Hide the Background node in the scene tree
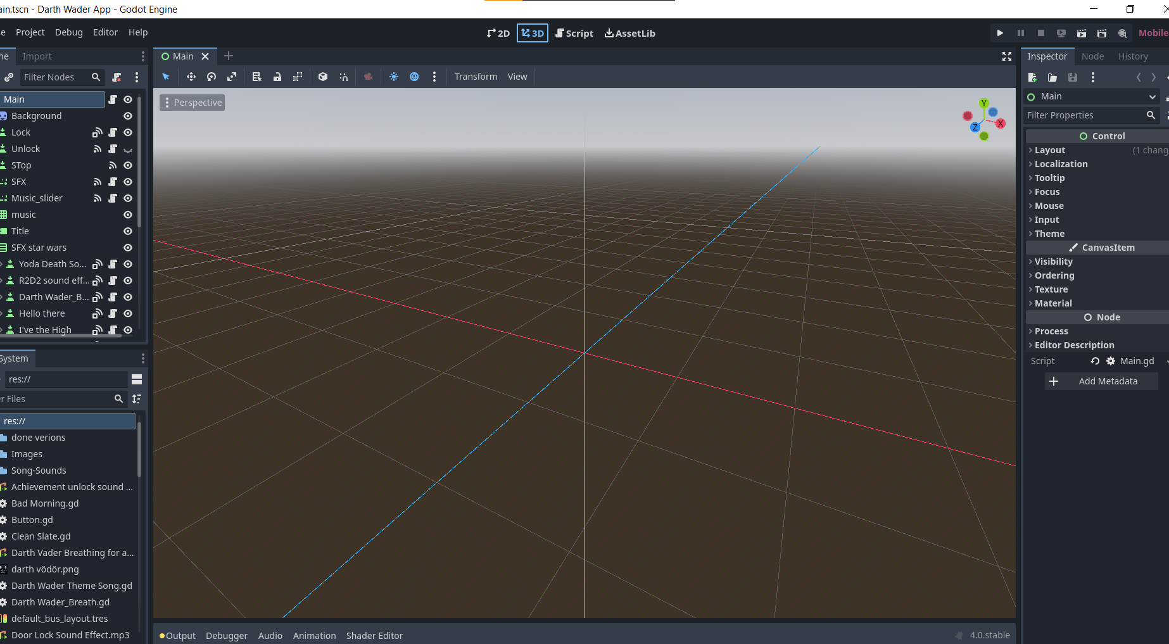The height and width of the screenshot is (644, 1169). (127, 116)
